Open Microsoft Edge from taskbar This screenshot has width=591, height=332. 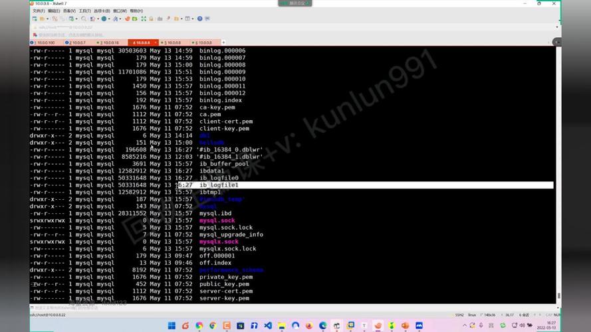point(322,325)
